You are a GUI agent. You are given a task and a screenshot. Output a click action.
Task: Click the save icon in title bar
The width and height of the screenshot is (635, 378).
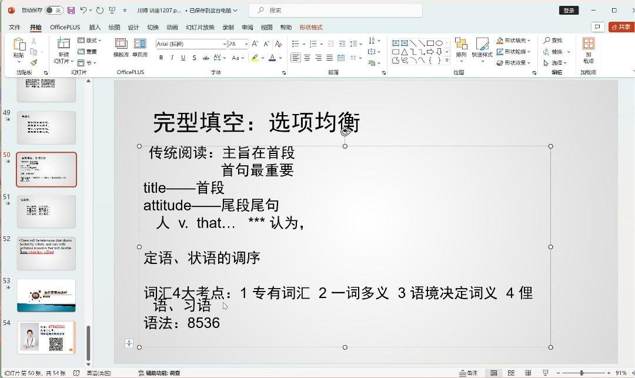click(x=71, y=11)
